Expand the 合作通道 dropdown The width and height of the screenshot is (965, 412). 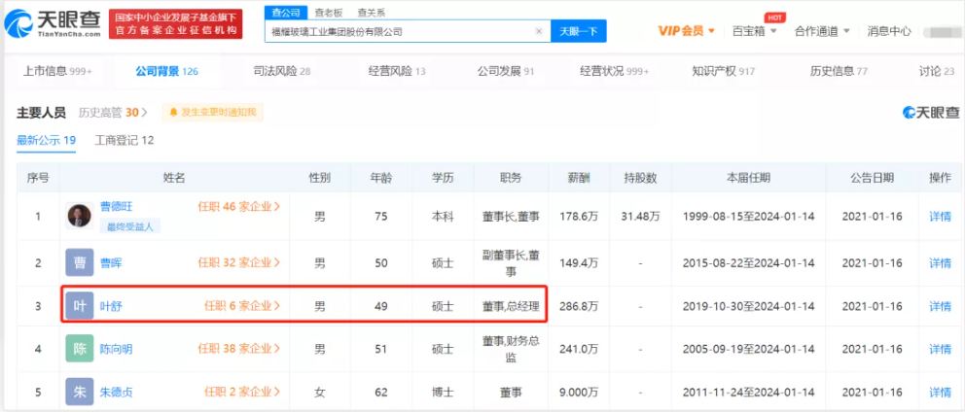(x=822, y=31)
